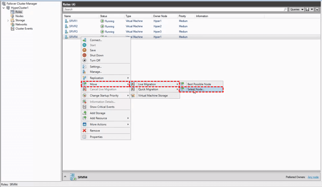This screenshot has height=187, width=322.
Task: Select Nodes in the tree
Action: coord(19,16)
